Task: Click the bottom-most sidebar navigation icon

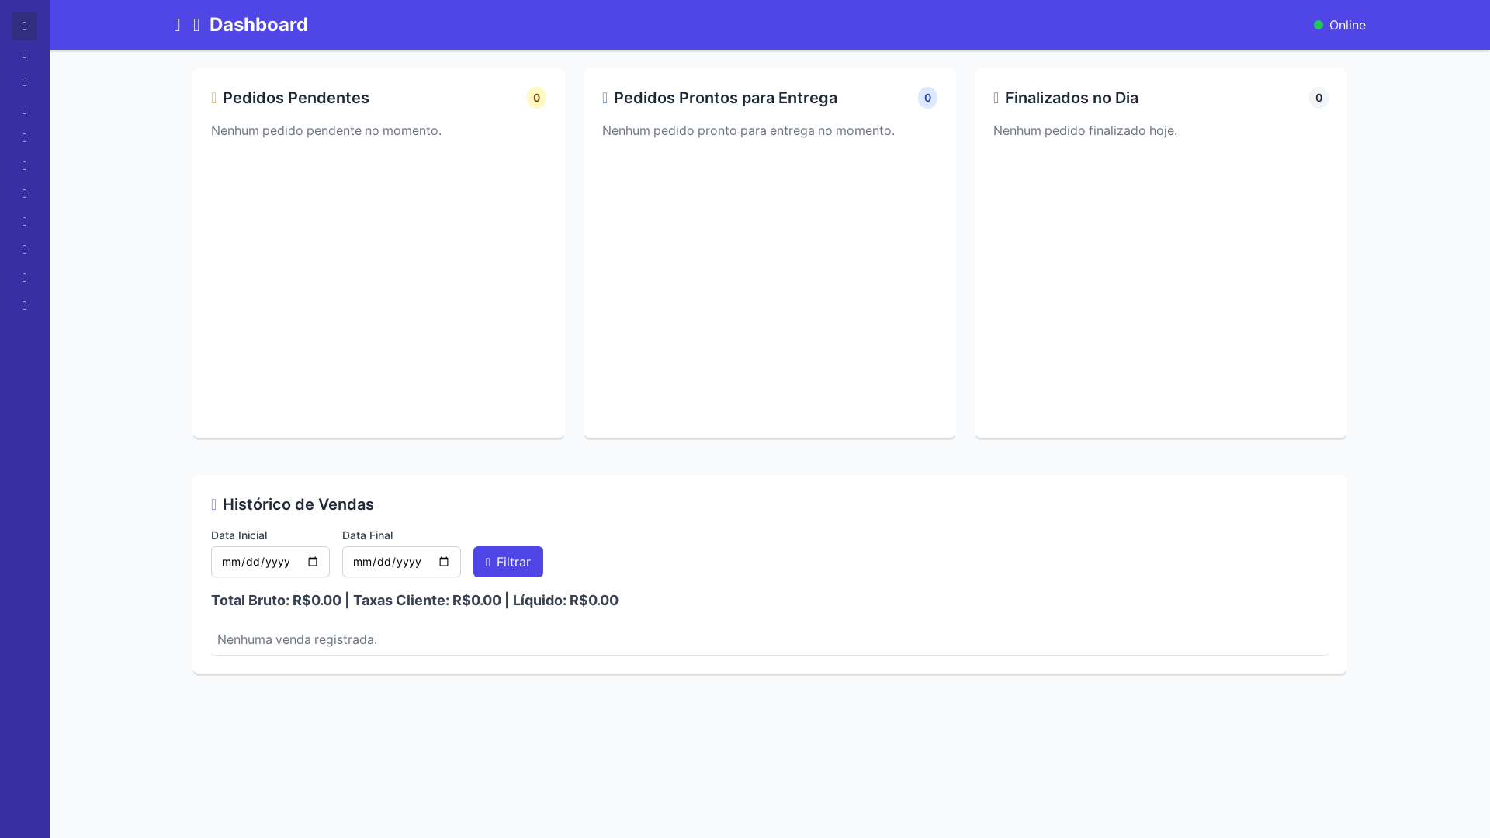Action: point(25,306)
